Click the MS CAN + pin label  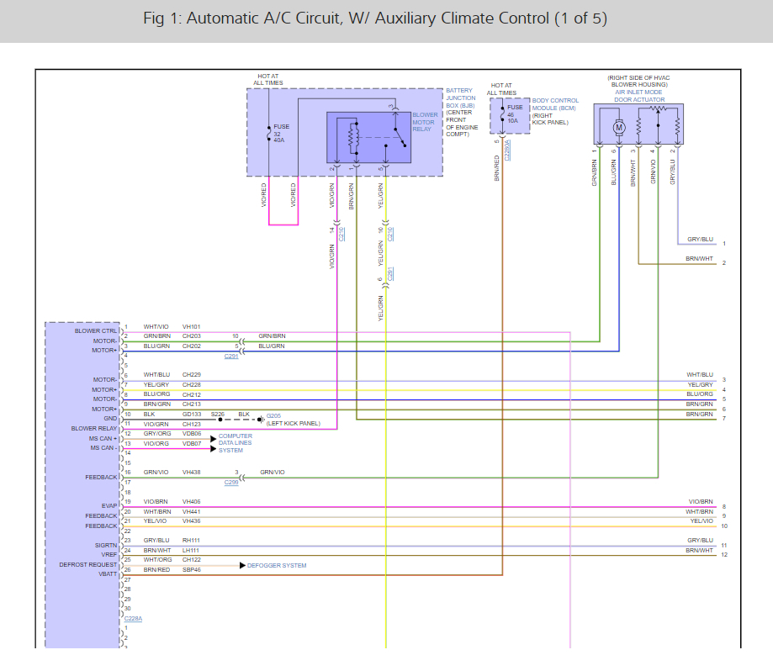103,438
